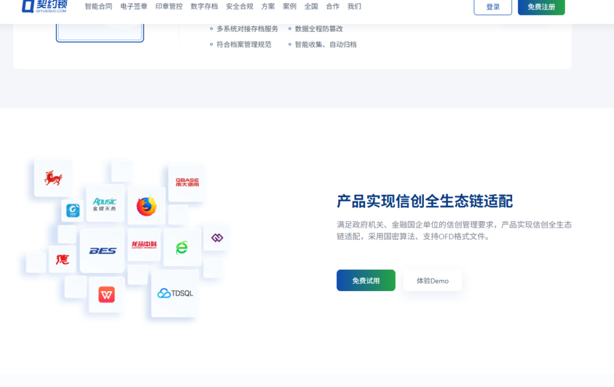Viewport: 614px width, 387px height.
Task: Click the Firefox browser logo tile
Action: tap(146, 206)
